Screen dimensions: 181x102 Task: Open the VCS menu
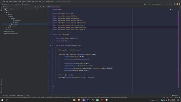tap(43, 1)
